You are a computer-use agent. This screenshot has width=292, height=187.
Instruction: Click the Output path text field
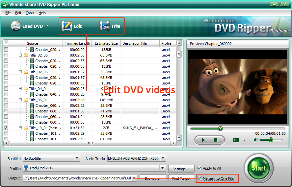[x=77, y=178]
